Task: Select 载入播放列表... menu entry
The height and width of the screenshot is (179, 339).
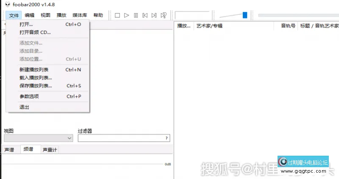Action: pyautogui.click(x=47, y=78)
